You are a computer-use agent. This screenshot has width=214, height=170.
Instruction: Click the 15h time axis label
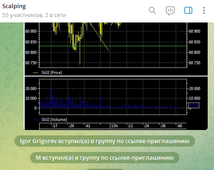pos(114,126)
